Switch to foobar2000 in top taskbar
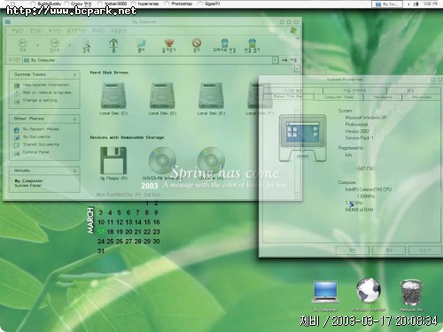 click(113, 4)
